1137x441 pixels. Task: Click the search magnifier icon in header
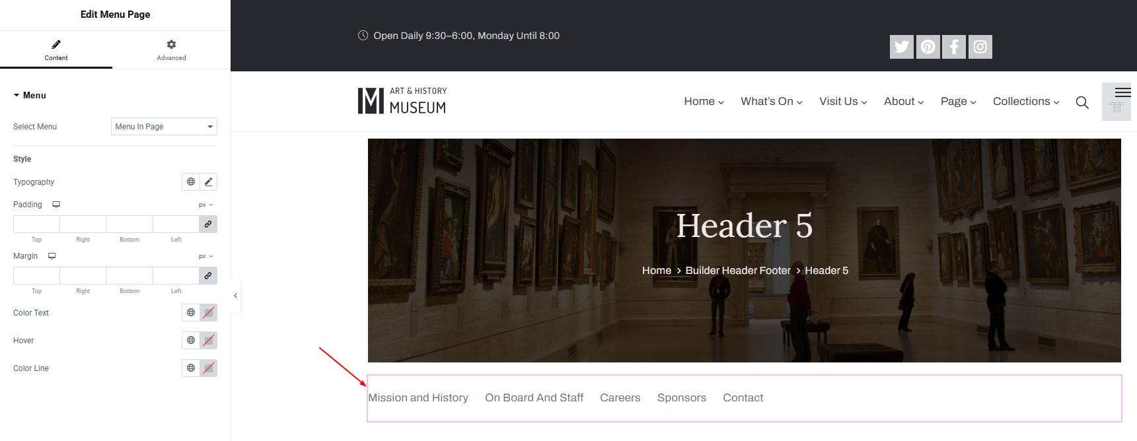(x=1082, y=102)
